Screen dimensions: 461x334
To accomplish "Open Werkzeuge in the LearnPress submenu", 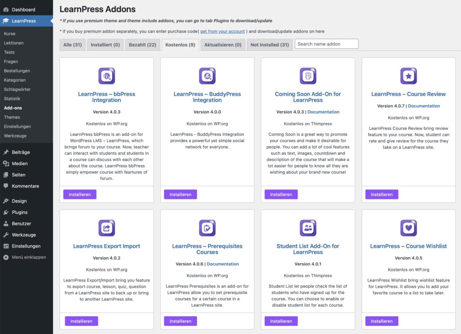I will coord(15,136).
